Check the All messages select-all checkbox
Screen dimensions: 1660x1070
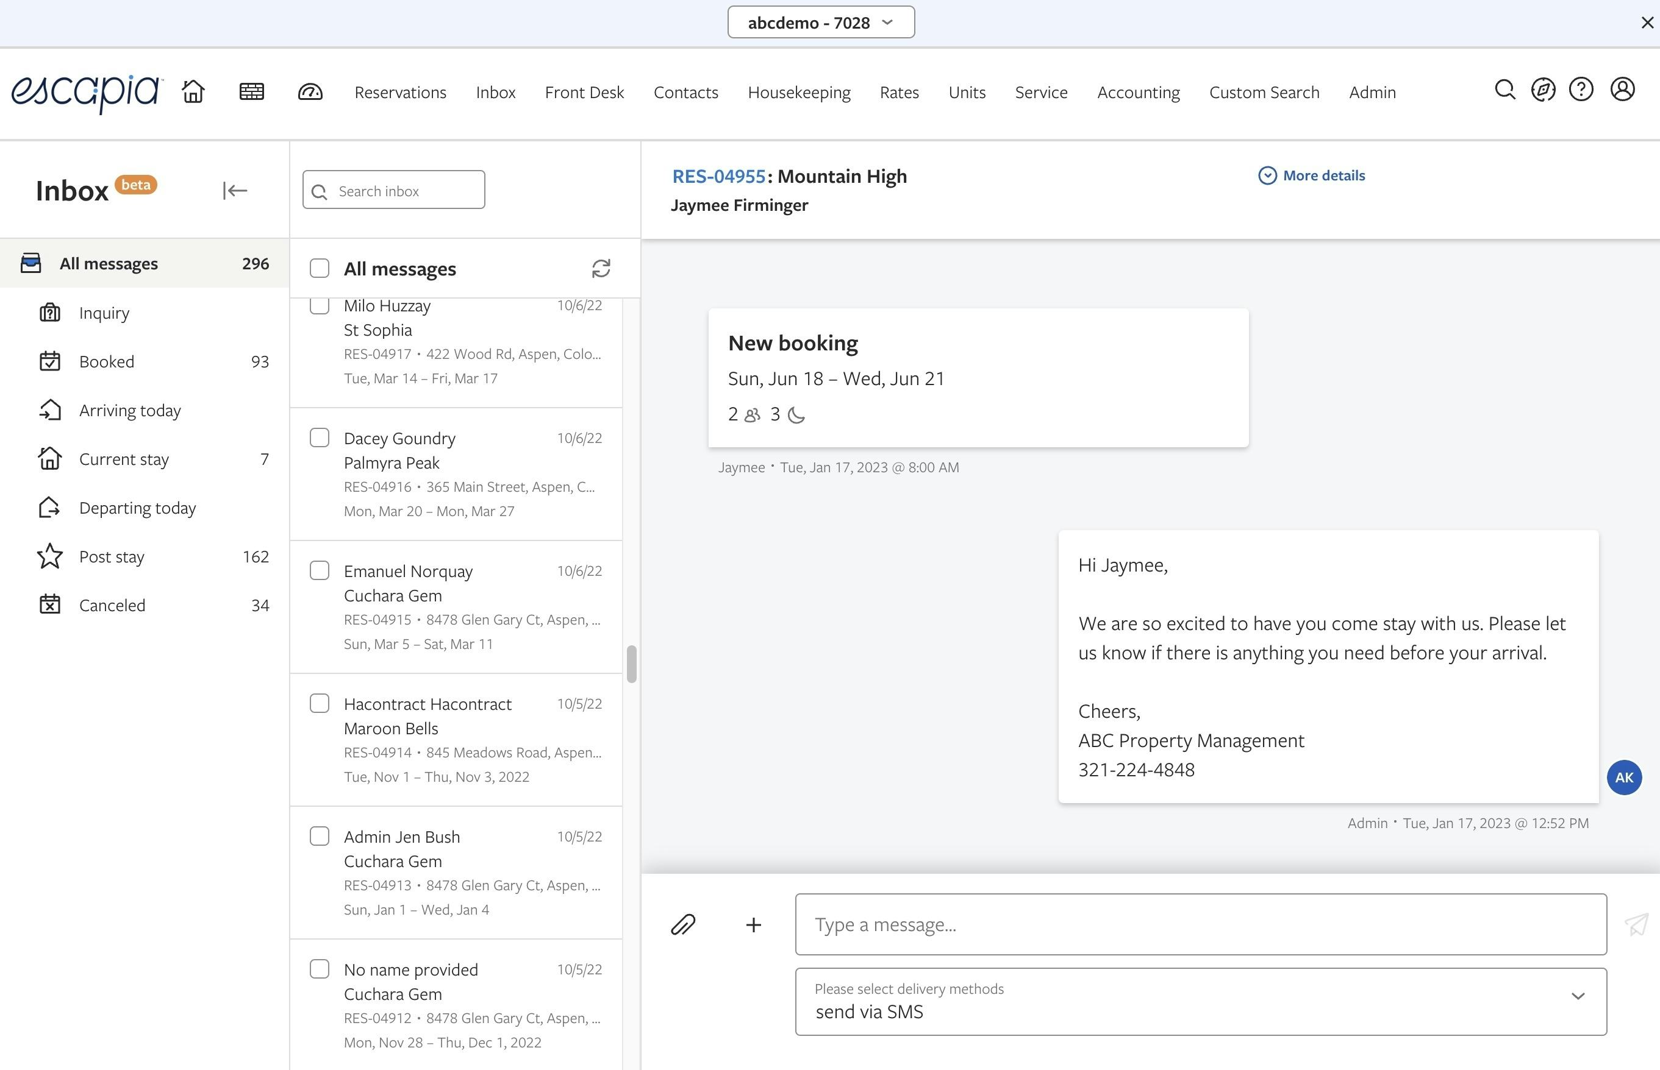coord(319,269)
